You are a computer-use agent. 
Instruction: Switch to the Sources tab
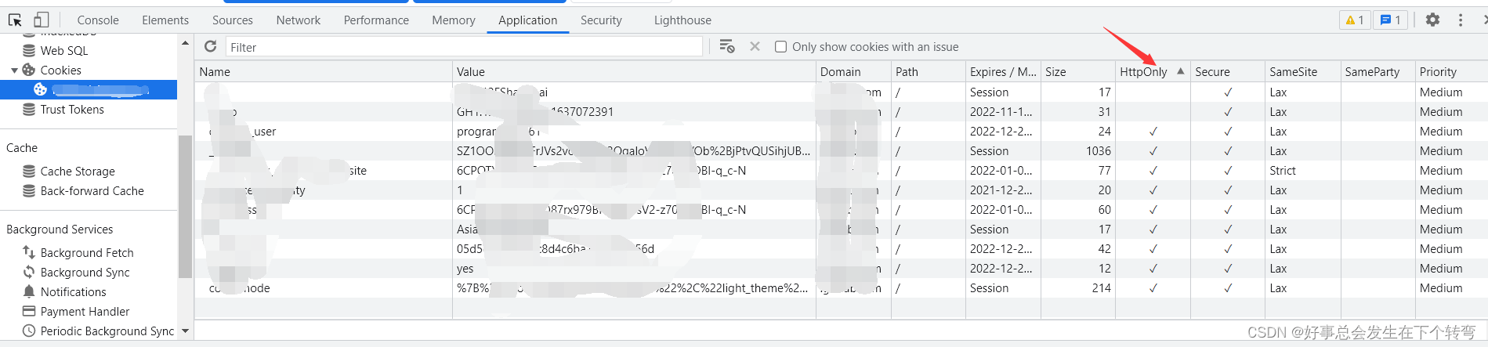pyautogui.click(x=233, y=20)
